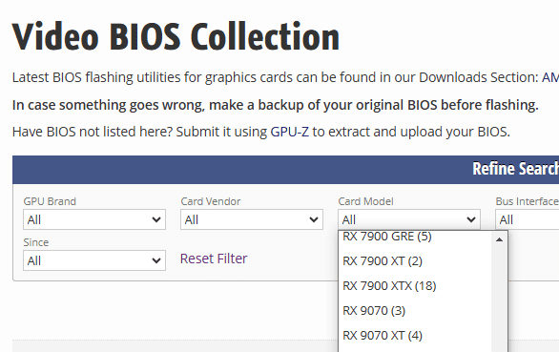Click the GPU Brand chevron arrow
This screenshot has height=352, width=559.
click(x=156, y=219)
